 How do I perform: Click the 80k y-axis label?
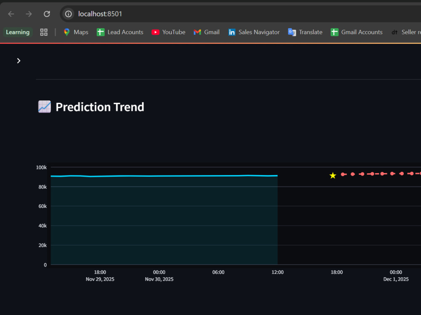click(43, 187)
